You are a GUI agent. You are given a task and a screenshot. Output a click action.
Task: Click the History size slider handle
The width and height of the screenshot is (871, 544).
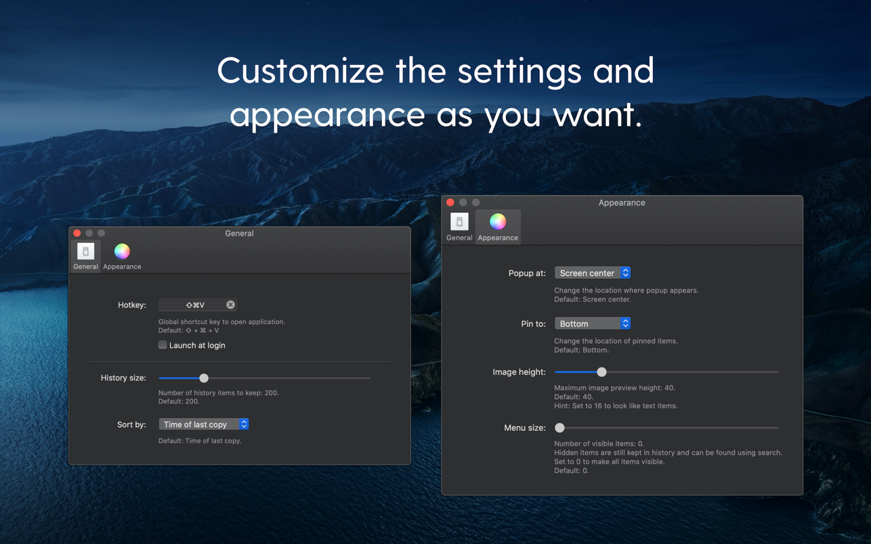pyautogui.click(x=204, y=378)
